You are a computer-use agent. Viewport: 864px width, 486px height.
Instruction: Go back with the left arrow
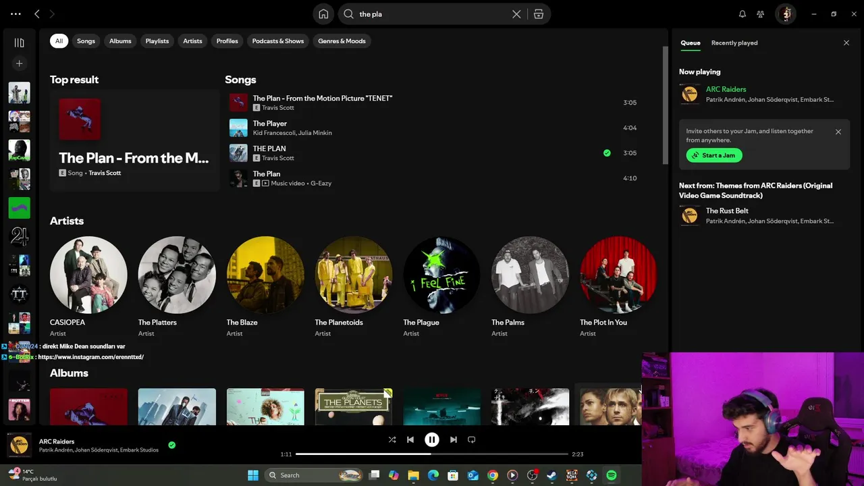point(37,14)
